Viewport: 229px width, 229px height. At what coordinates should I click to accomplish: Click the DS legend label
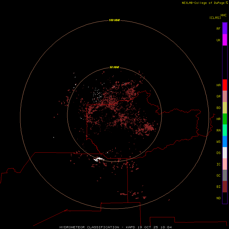click(218, 153)
